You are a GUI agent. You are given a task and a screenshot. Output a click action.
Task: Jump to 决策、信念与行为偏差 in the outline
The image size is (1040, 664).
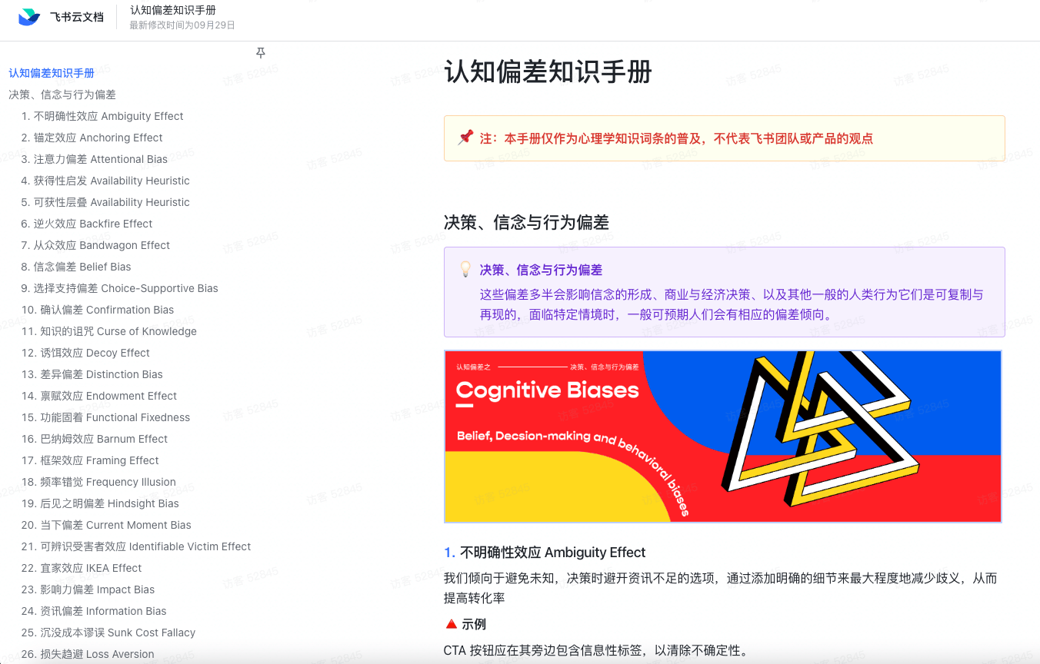tap(62, 95)
